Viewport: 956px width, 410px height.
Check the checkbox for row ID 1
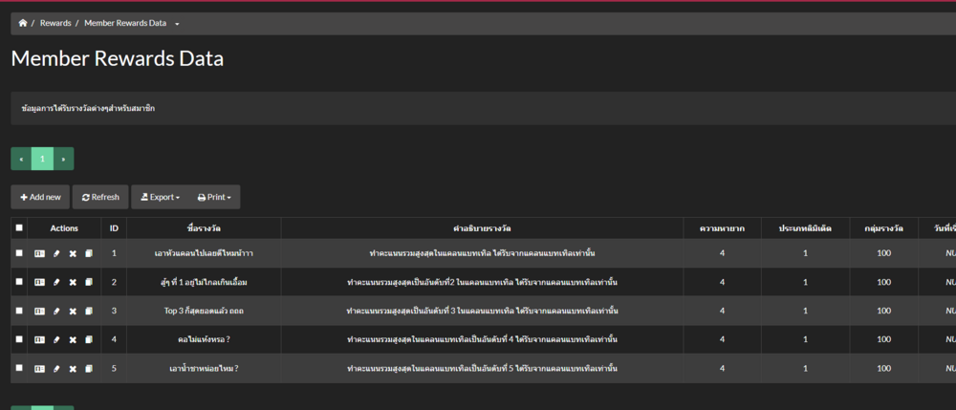(x=19, y=253)
